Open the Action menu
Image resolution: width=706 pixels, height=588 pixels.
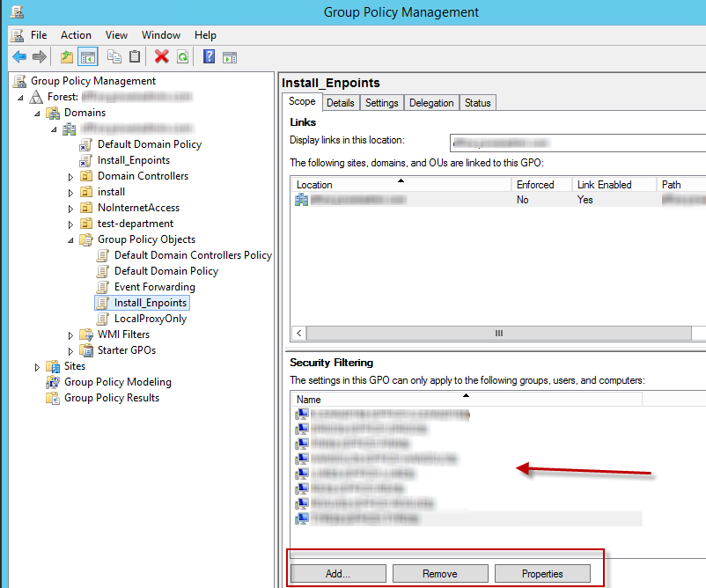tap(76, 35)
